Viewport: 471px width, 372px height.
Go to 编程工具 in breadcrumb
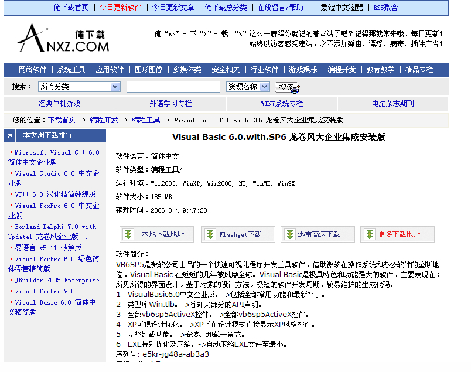[x=146, y=120]
